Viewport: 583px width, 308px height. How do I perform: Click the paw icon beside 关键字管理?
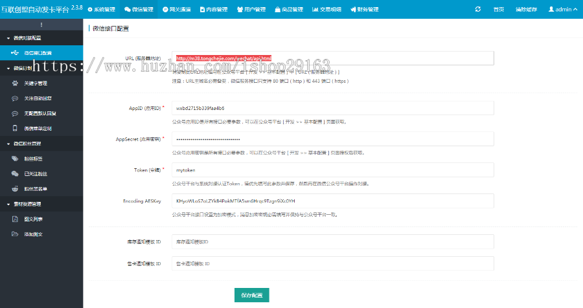(16, 83)
